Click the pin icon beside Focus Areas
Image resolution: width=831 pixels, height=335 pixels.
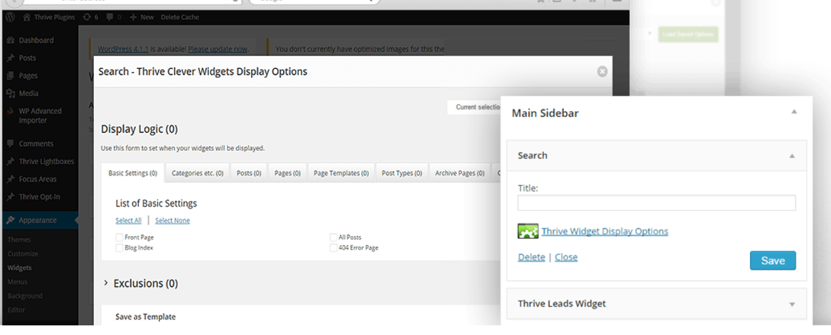10,179
